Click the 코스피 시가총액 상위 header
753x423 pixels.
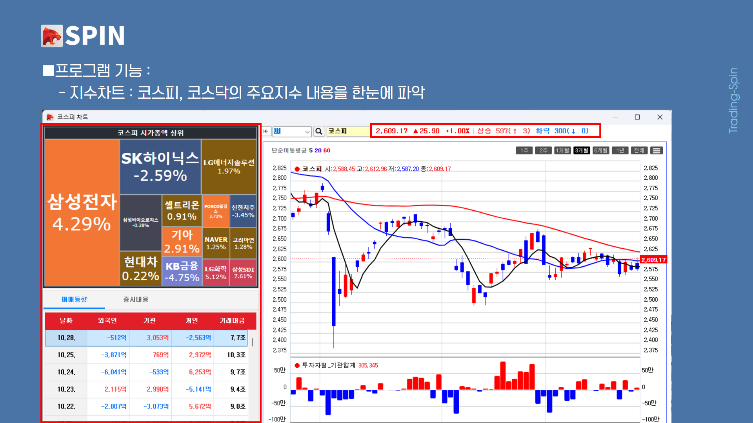pos(151,133)
